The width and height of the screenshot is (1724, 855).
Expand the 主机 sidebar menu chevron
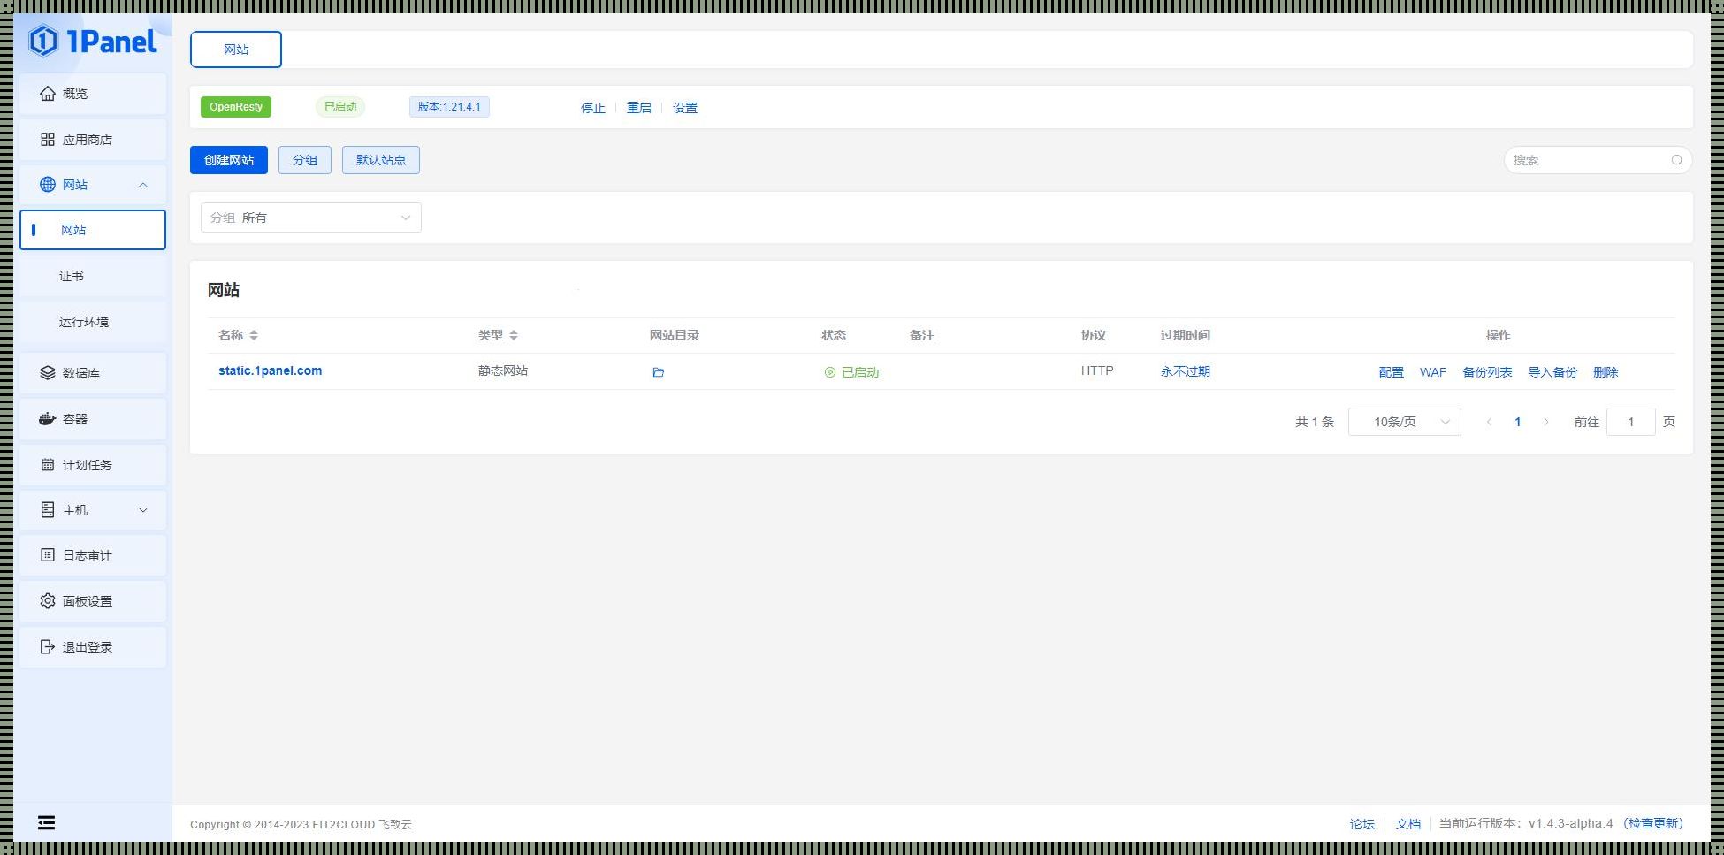click(x=143, y=510)
